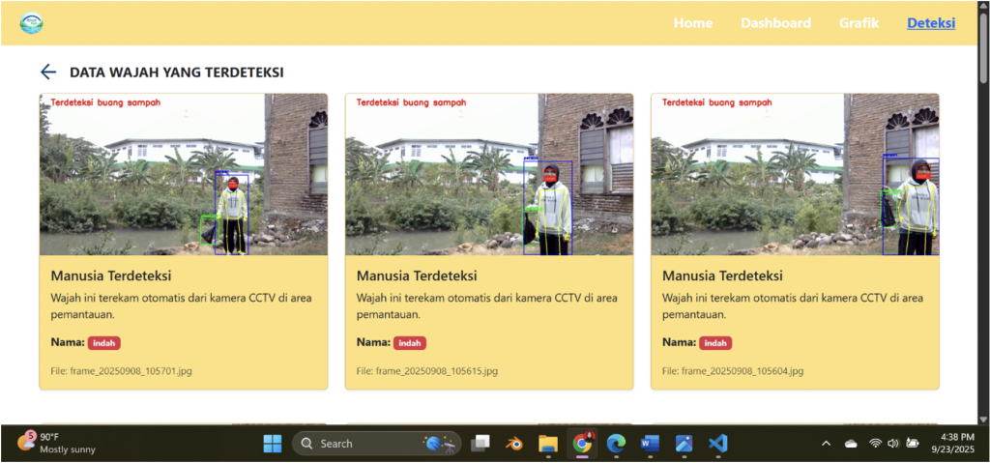The image size is (990, 463).
Task: Open File Explorer from taskbar
Action: [548, 443]
